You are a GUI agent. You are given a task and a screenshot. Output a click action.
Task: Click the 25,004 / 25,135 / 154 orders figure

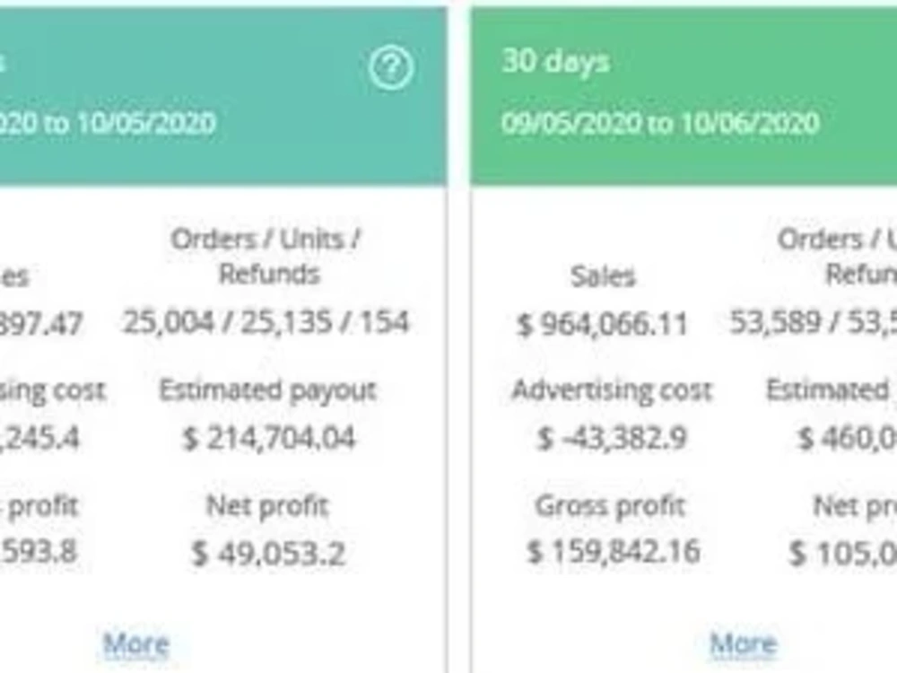tap(266, 323)
